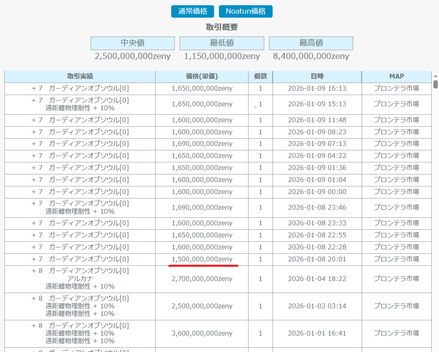
Task: Click the 2026-01-04 18:22 date cell
Action: [x=317, y=279]
